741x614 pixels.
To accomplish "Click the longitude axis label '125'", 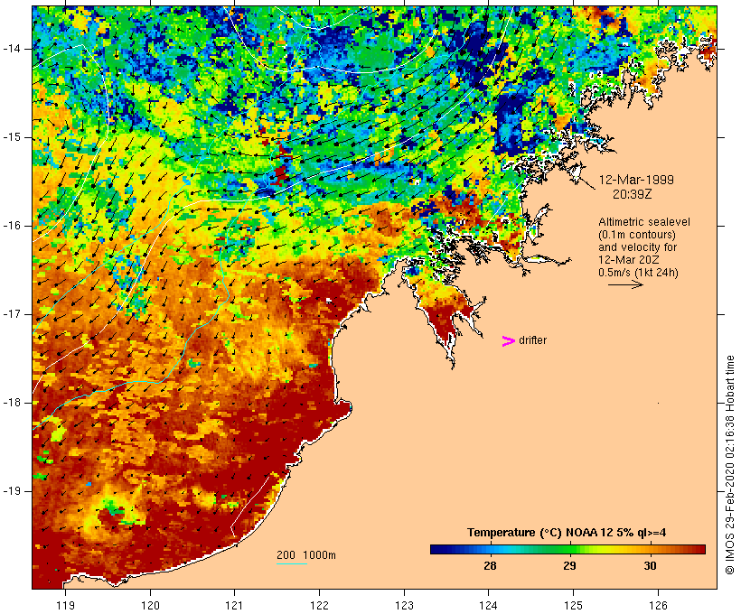I will [574, 605].
